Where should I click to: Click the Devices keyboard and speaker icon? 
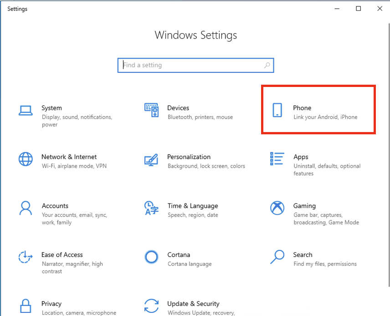pos(151,110)
